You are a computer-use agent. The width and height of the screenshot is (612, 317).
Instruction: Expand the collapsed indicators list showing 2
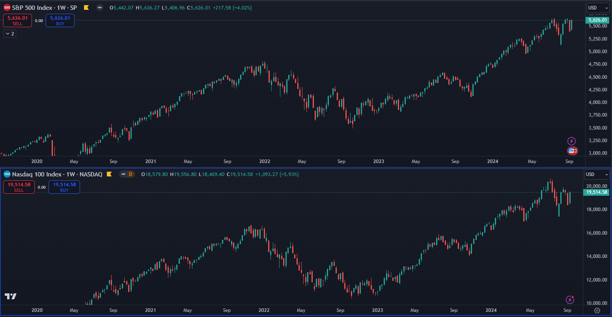click(10, 34)
